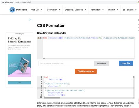Close the advertisement with X icon
139x108 pixels.
click(x=32, y=20)
